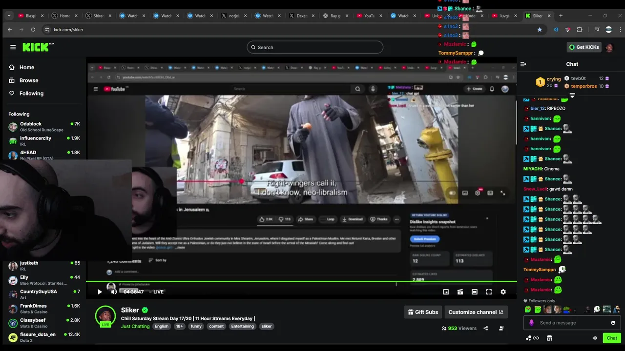Click the crying top gifter entry
Image resolution: width=625 pixels, height=351 pixels.
coord(548,82)
